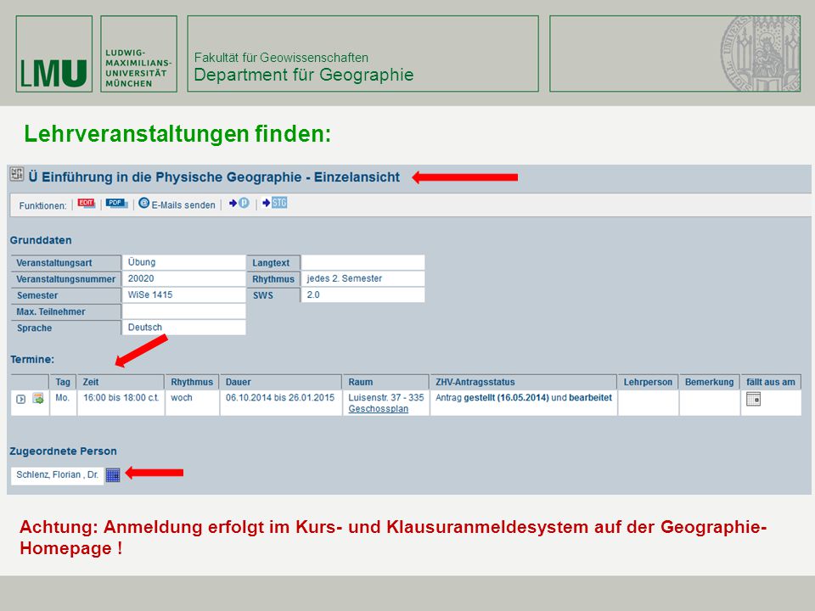Click the Sprache value Deutsch
Viewport: 815px width, 611px height.
point(145,328)
